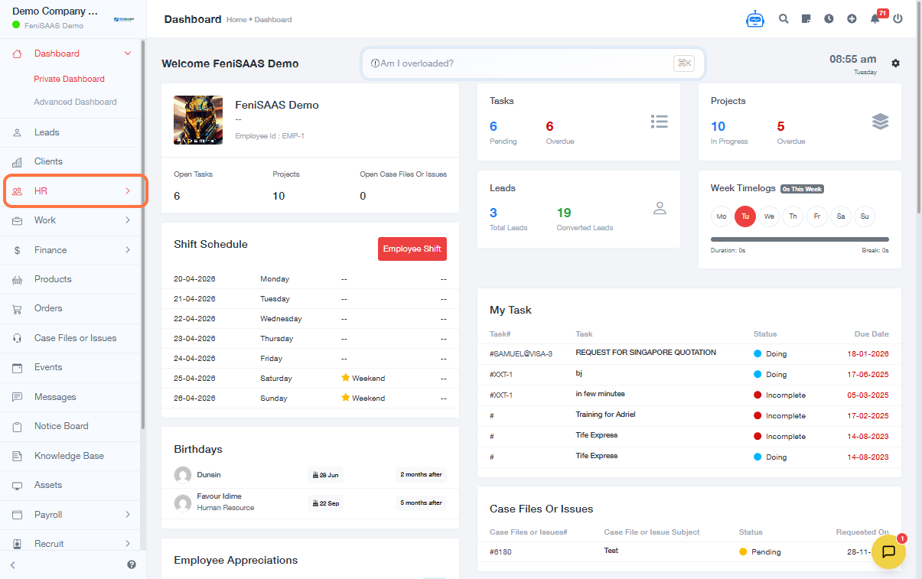The width and height of the screenshot is (922, 579).
Task: Open the sticky notes icon
Action: pos(806,19)
